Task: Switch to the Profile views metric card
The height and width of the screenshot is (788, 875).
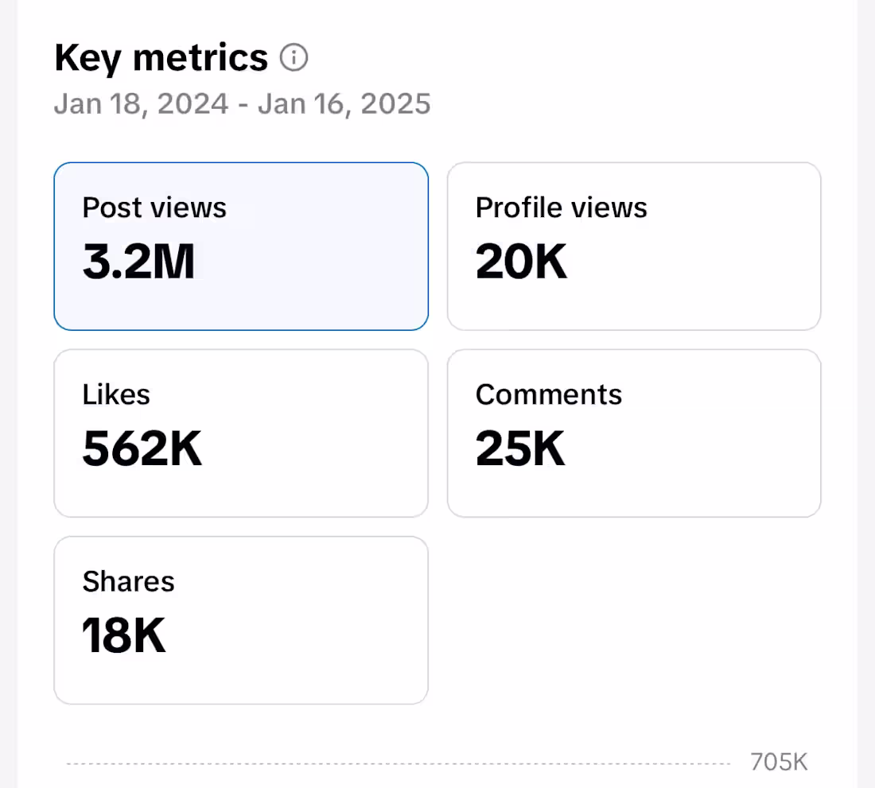Action: point(634,246)
